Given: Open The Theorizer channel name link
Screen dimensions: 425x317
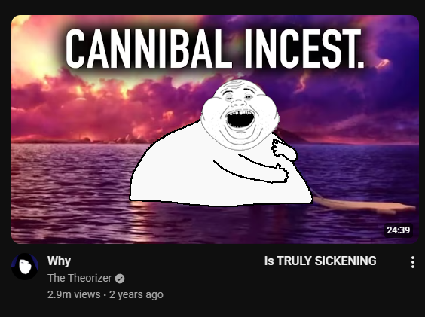Looking at the screenshot, I should coord(79,278).
